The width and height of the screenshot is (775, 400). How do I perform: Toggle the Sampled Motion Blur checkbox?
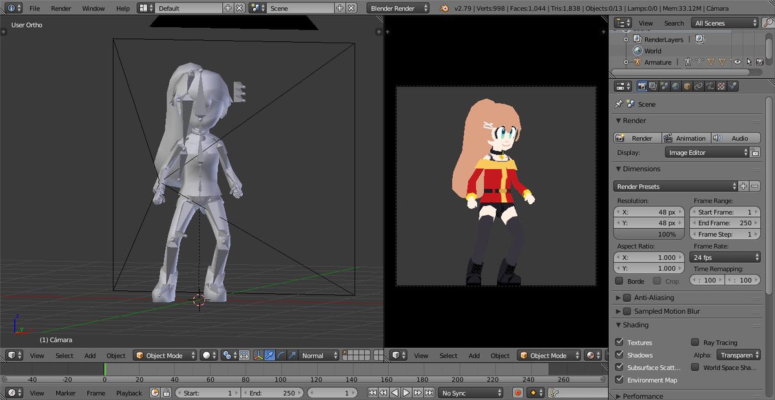(x=627, y=311)
